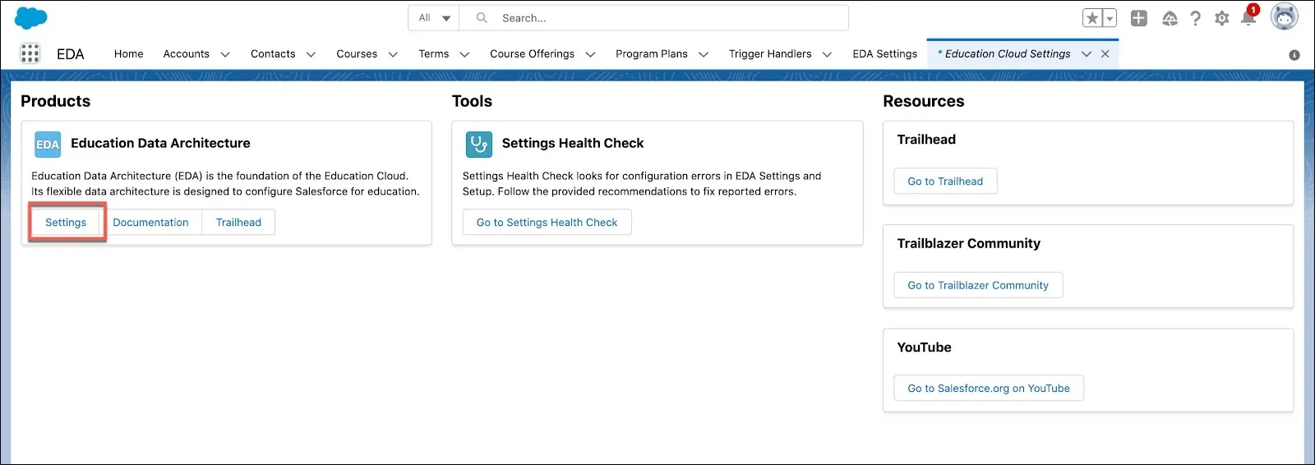
Task: Open the Favorites star icon
Action: pos(1092,18)
